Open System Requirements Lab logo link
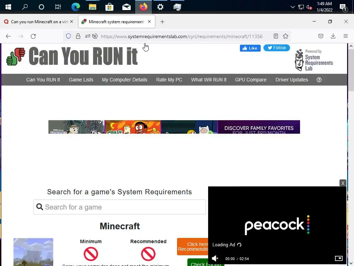The height and width of the screenshot is (266, 354). 314,60
